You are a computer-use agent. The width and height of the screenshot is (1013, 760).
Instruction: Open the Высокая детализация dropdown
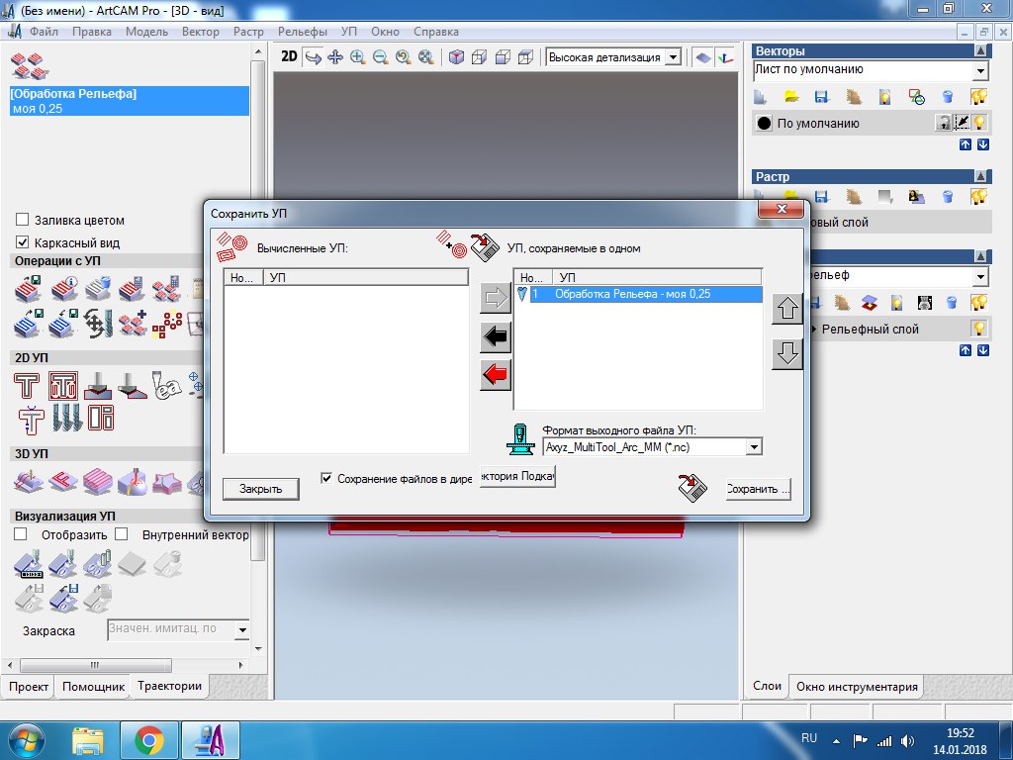(x=673, y=57)
